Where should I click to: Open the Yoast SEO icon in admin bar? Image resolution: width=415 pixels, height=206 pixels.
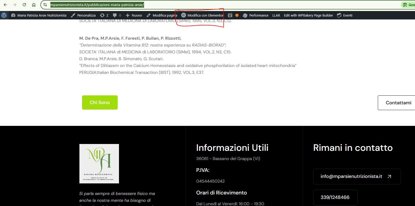coord(230,15)
